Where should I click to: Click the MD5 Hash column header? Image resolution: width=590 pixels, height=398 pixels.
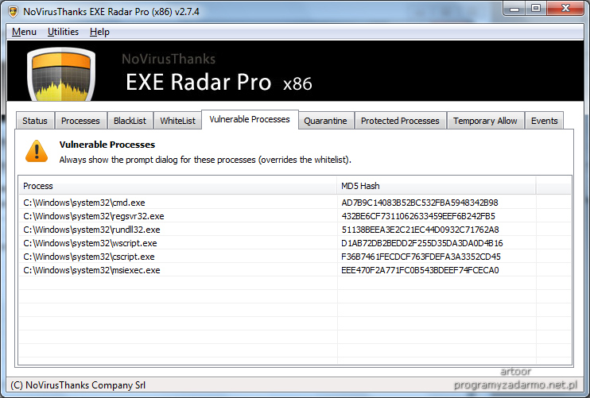click(436, 186)
